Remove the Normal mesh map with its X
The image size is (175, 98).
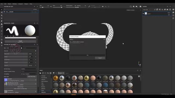(36, 80)
